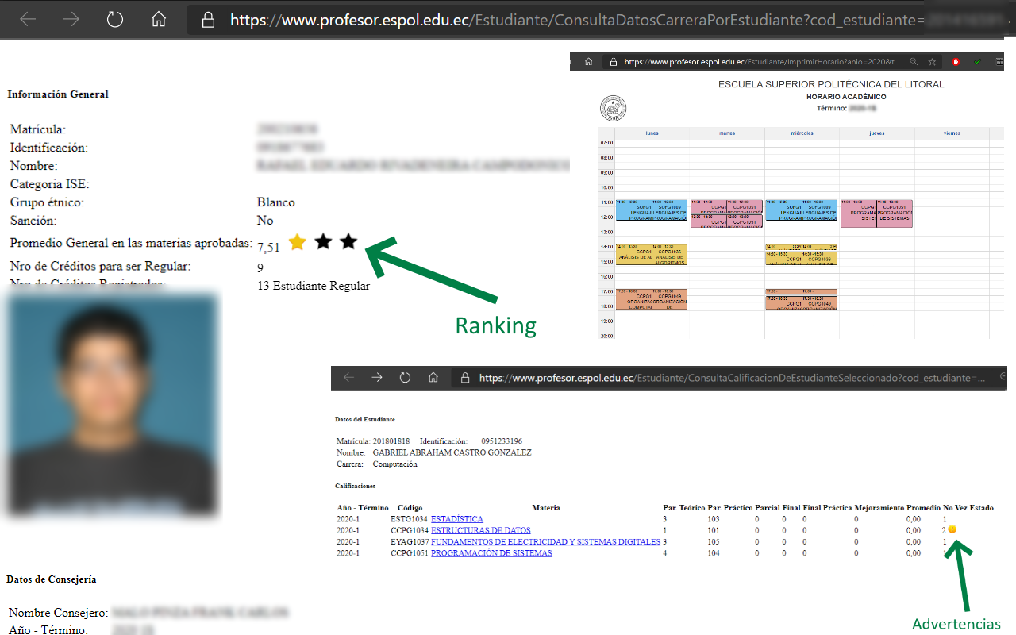Click the 'Información General' heading

click(58, 94)
